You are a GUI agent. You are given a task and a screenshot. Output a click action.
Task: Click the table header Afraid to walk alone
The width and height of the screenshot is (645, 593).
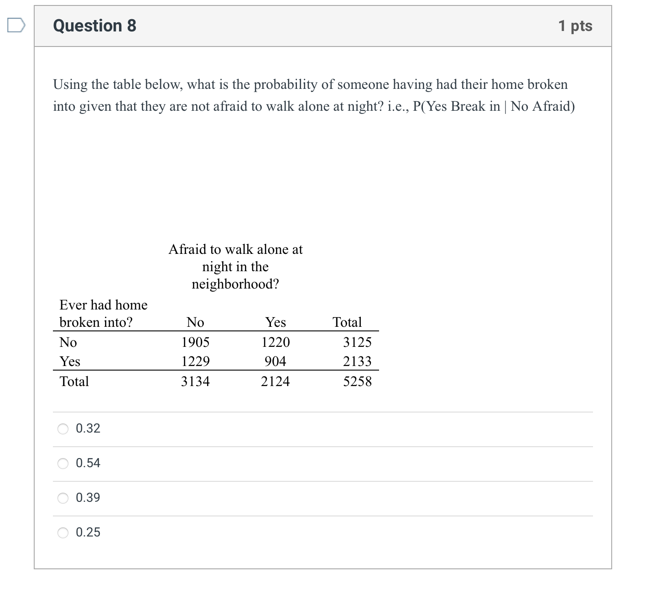click(x=235, y=267)
